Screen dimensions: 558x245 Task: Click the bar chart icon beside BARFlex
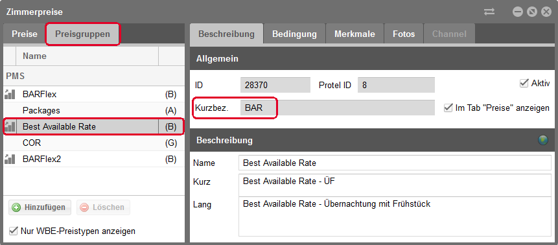tap(10, 95)
